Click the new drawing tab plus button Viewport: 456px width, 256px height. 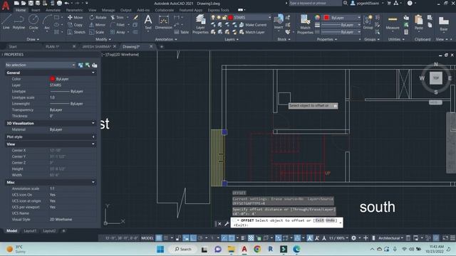click(x=162, y=46)
